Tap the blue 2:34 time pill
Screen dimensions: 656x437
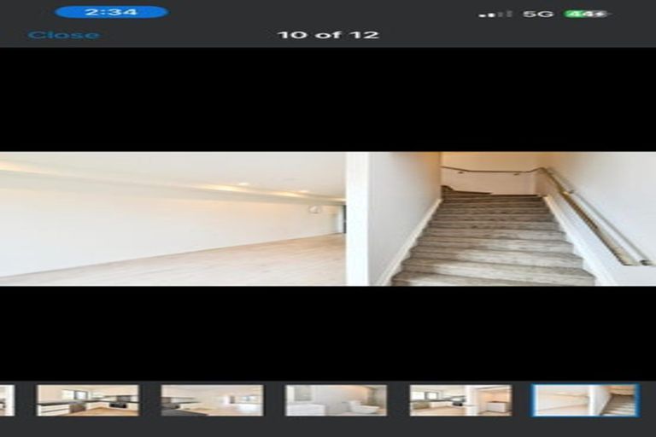point(112,12)
